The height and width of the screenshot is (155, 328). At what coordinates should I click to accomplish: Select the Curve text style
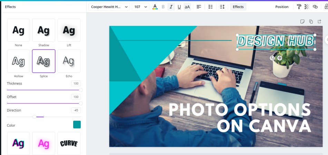69,144
